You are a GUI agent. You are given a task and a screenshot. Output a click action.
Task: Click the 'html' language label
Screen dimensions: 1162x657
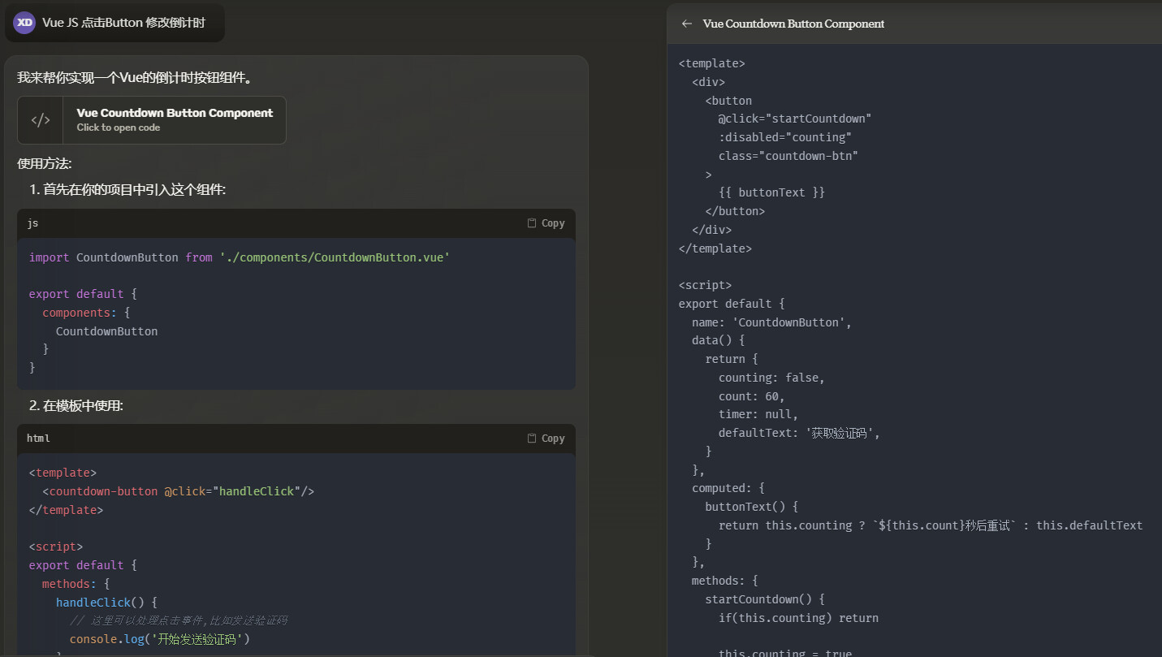tap(38, 439)
